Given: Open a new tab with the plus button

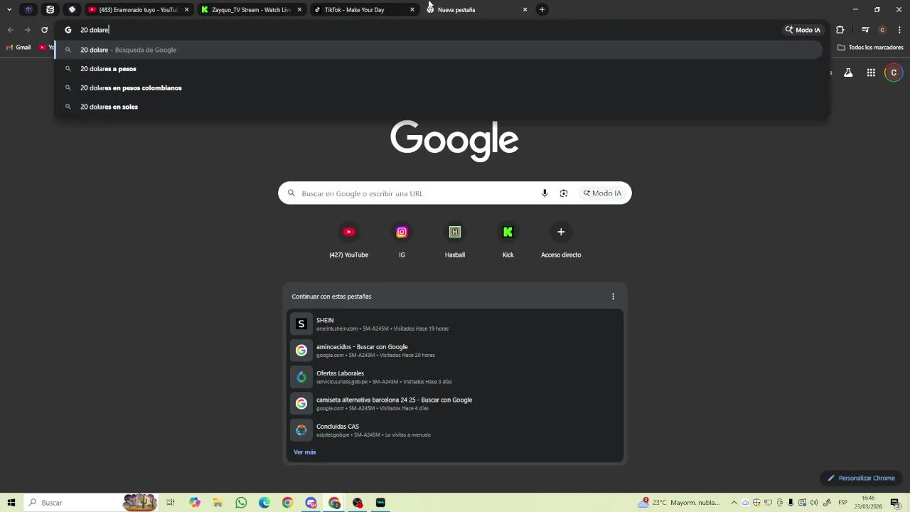Looking at the screenshot, I should coord(542,9).
